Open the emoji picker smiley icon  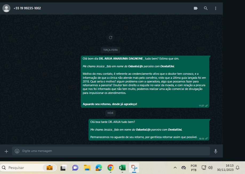click(17, 151)
